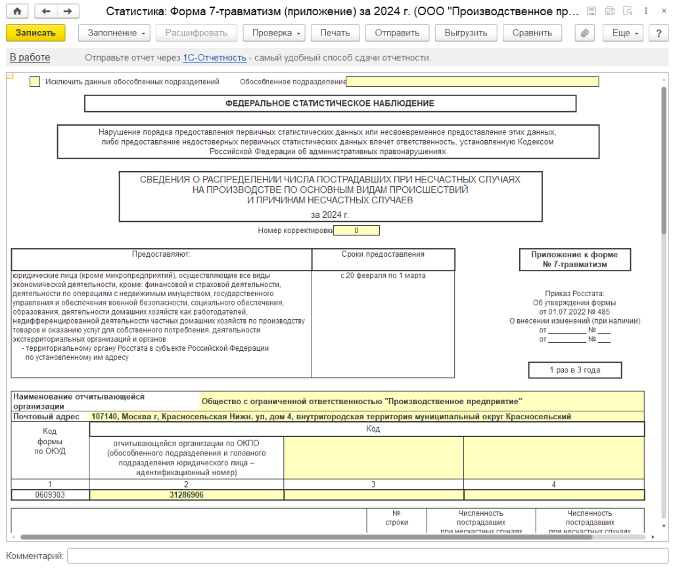Go forward with the right arrow
The image size is (673, 568).
[x=66, y=11]
